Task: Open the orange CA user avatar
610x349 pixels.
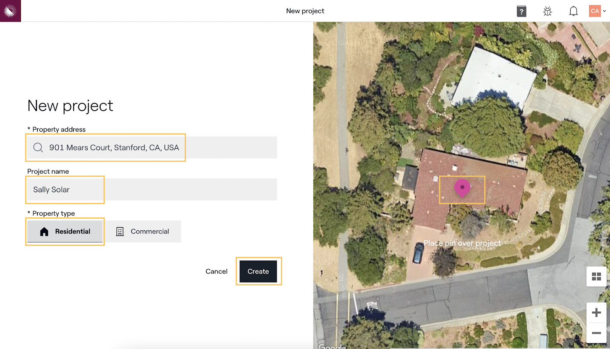Action: coord(595,11)
